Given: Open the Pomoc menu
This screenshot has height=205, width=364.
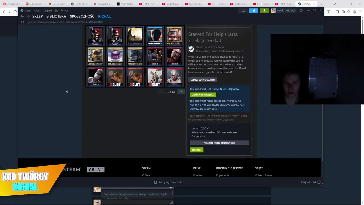Looking at the screenshot, I should tap(65, 11).
